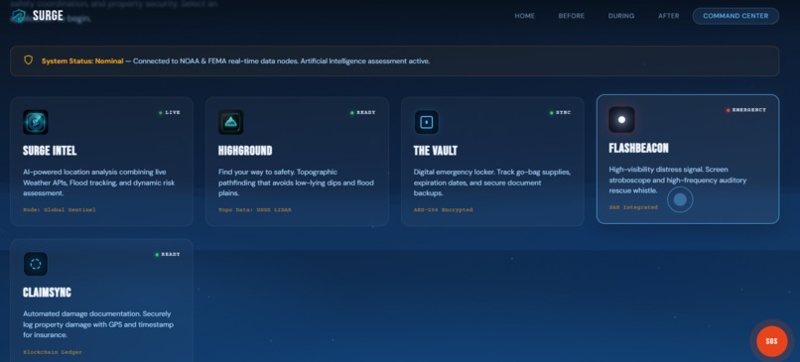Click the SURGE brand name

point(48,16)
